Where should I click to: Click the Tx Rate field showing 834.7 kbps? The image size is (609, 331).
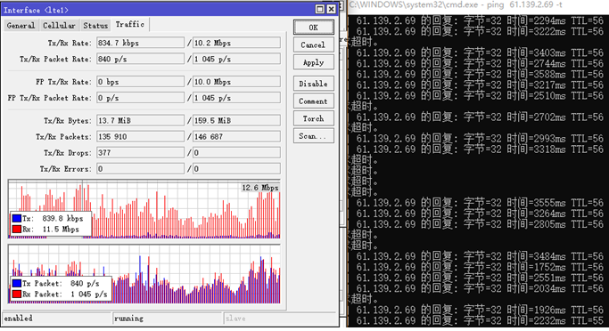click(140, 43)
